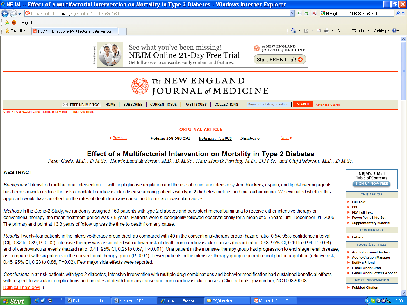The width and height of the screenshot is (407, 305).
Task: Click the Start FREE Trial button
Action: [x=280, y=60]
